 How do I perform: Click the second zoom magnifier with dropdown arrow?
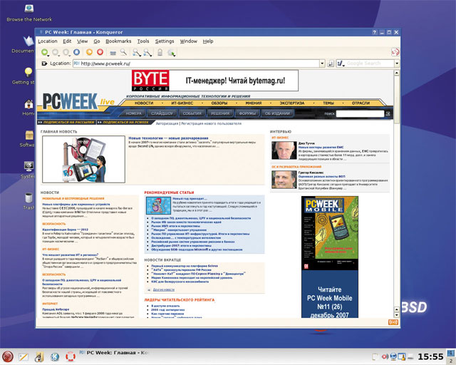tap(147, 52)
